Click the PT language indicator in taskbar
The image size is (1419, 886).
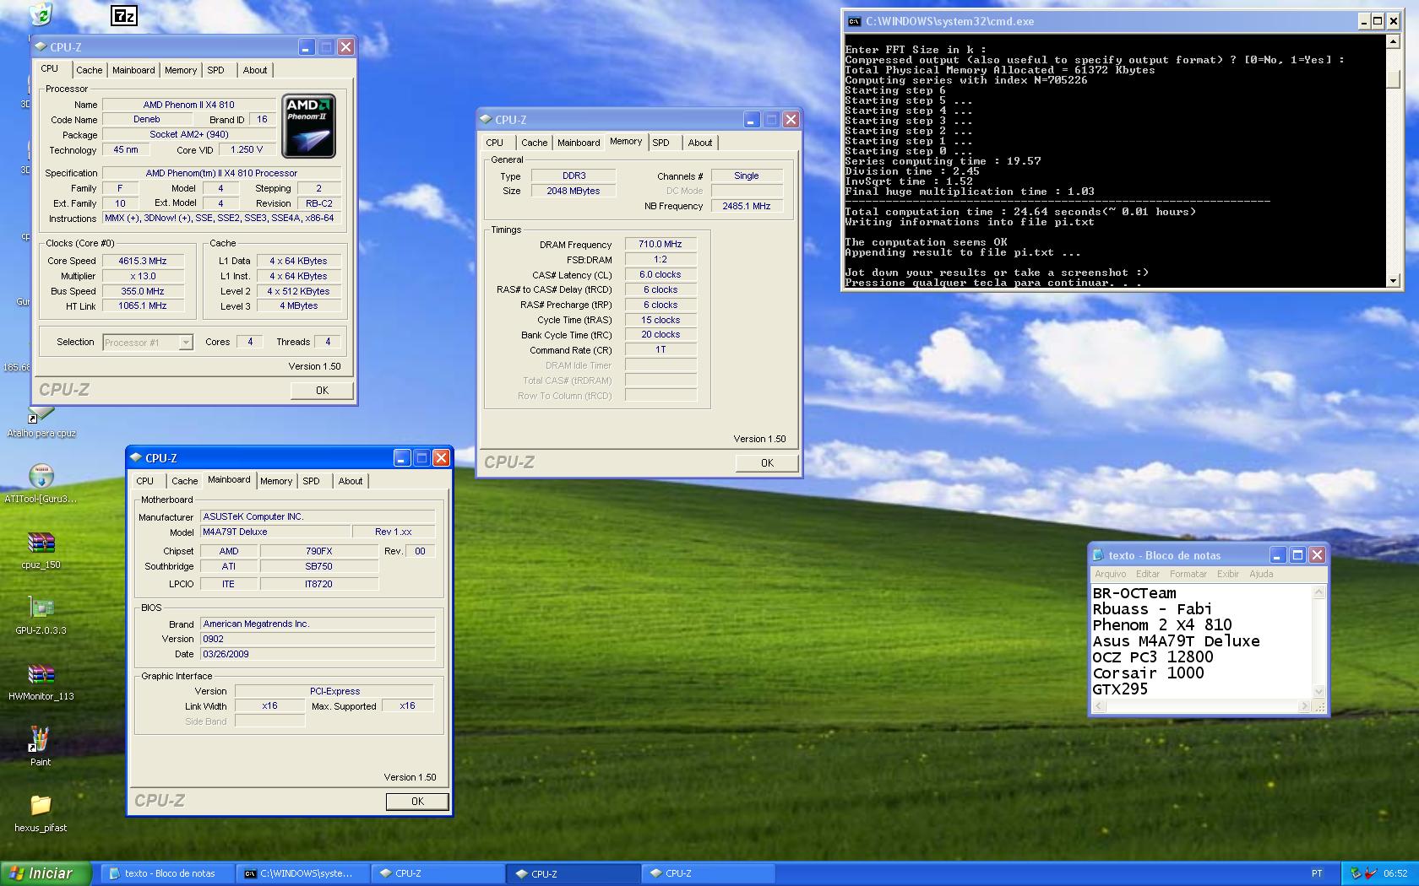click(x=1317, y=873)
